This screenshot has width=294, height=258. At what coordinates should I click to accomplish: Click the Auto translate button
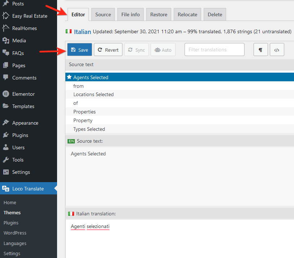[x=163, y=50]
